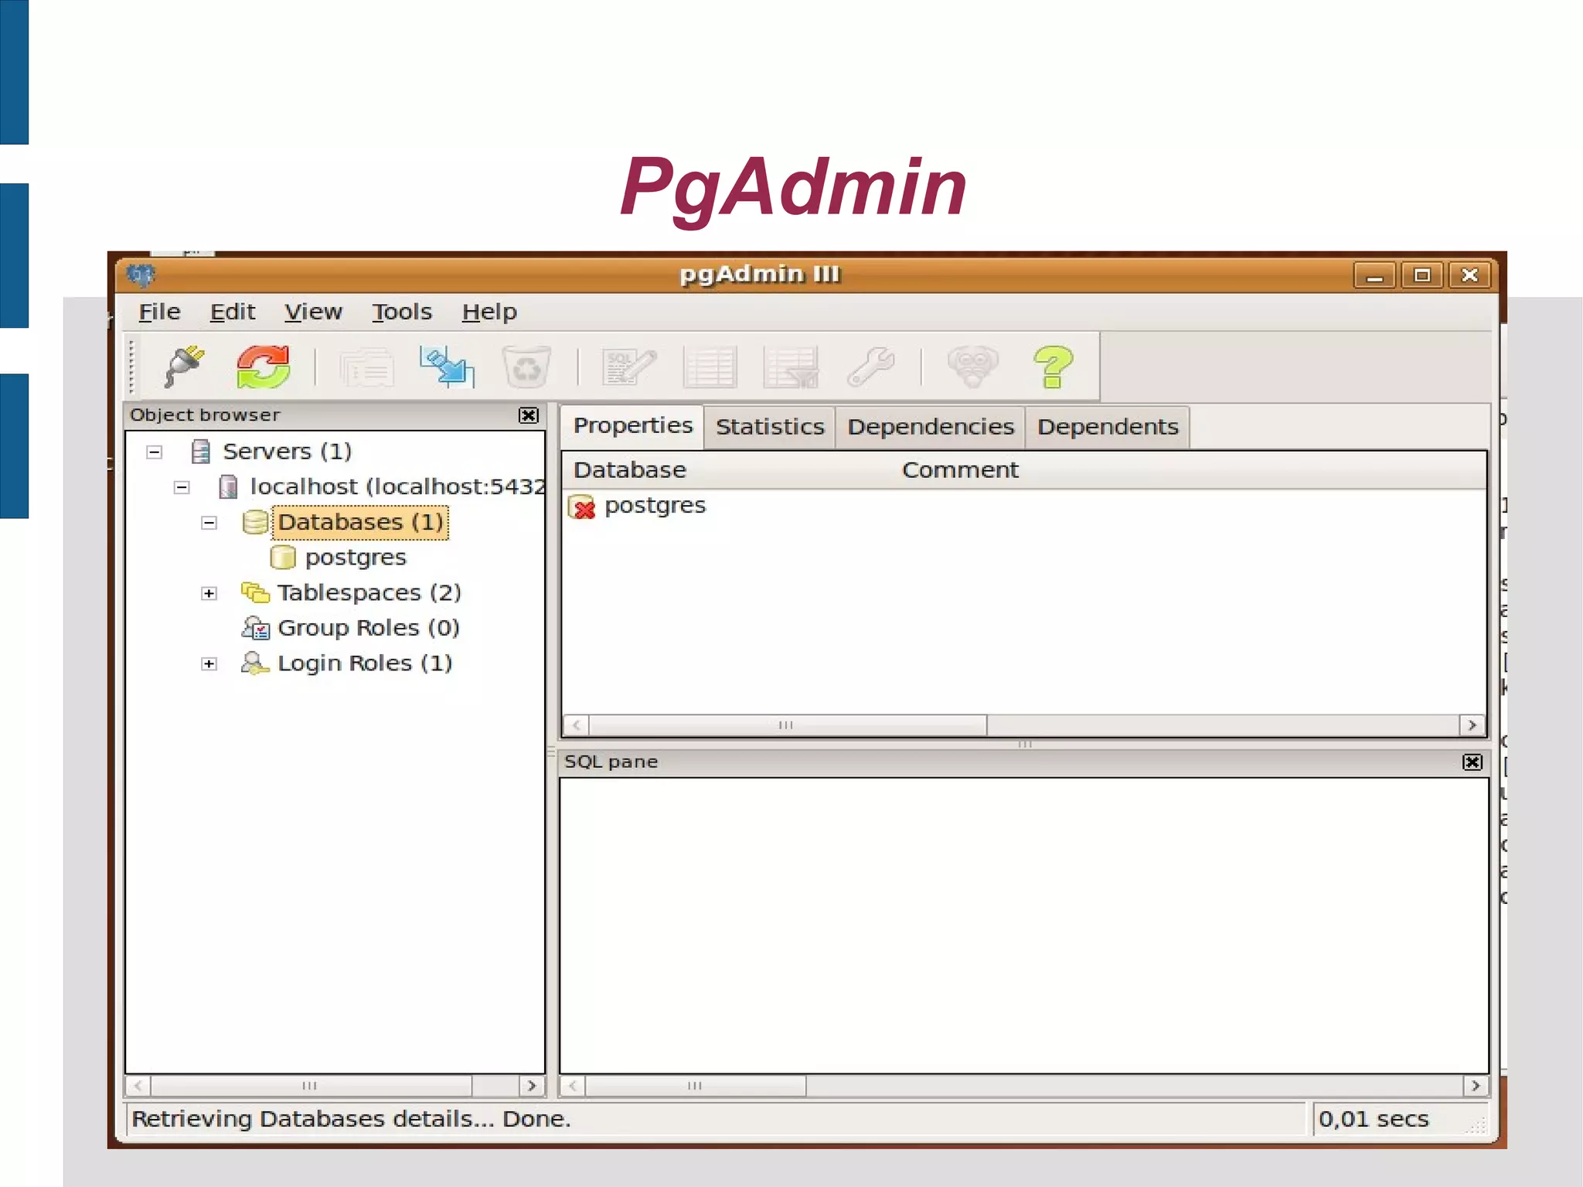Screen dimensions: 1583x1187
Task: Expand the Tablespaces (2) node
Action: pyautogui.click(x=209, y=593)
